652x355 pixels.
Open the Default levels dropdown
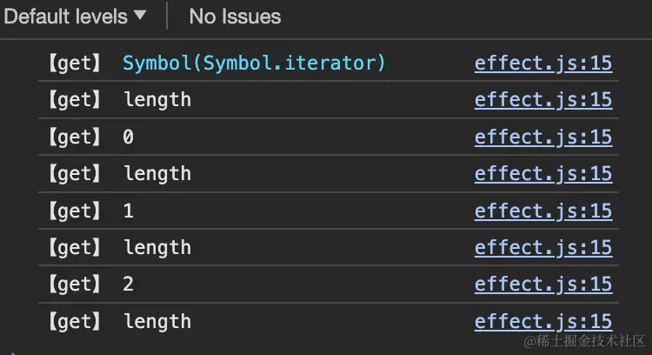tap(76, 16)
